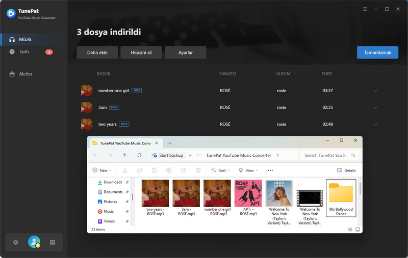Click the blue Tamamlamak button
408x258 pixels.
tap(377, 52)
